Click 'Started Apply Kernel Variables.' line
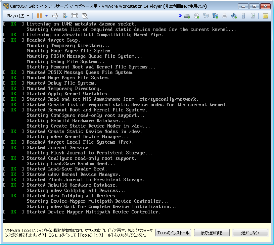The width and height of the screenshot is (274, 245). point(68,94)
